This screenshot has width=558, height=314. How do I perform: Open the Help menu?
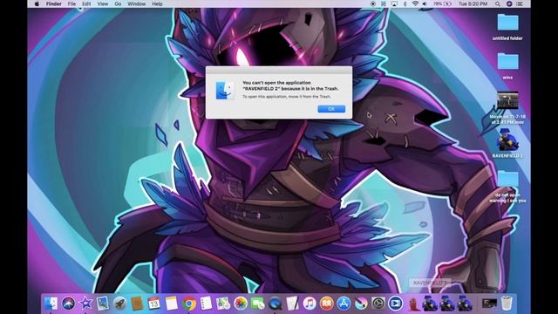click(157, 3)
